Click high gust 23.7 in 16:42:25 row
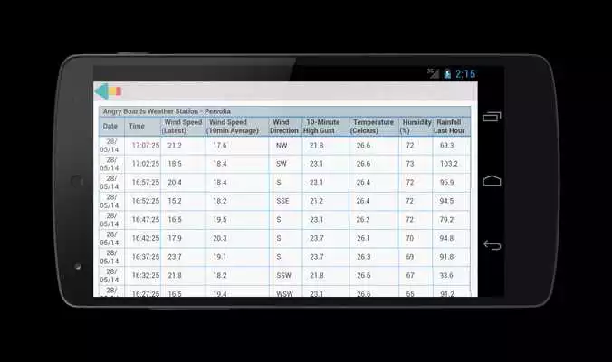The height and width of the screenshot is (362, 612). (317, 238)
